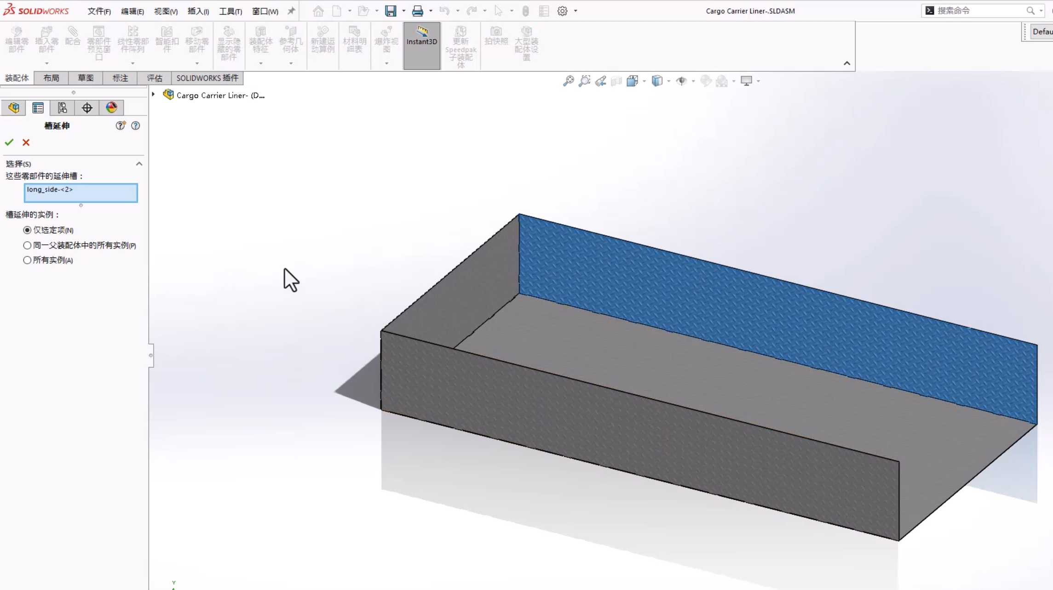Open the View Orientation dropdown arrow
Viewport: 1053px width, 590px height.
click(644, 81)
